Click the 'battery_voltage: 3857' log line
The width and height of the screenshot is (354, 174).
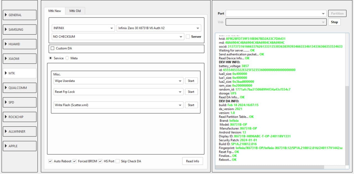[x=234, y=66]
